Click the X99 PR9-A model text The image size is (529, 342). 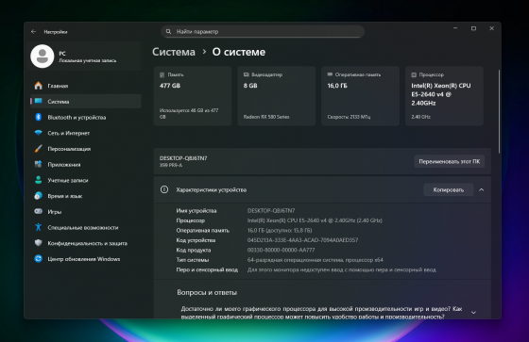[x=171, y=165]
